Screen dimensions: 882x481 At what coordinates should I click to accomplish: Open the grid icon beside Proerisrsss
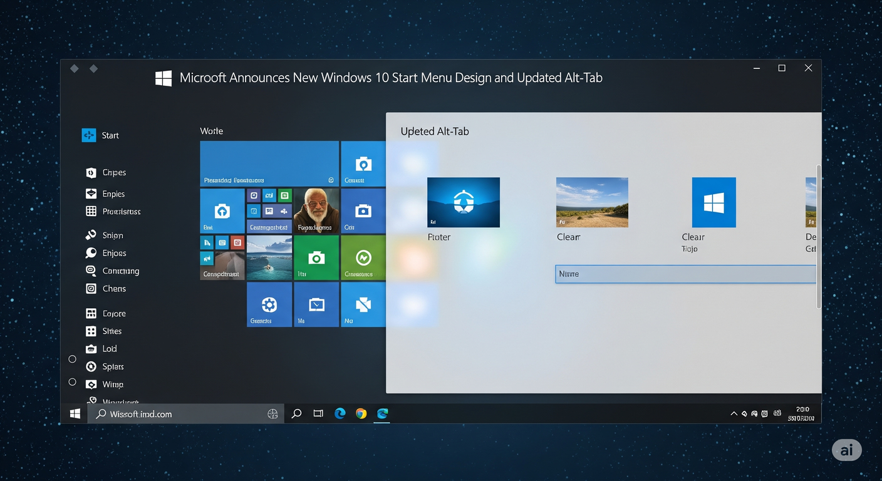(91, 211)
